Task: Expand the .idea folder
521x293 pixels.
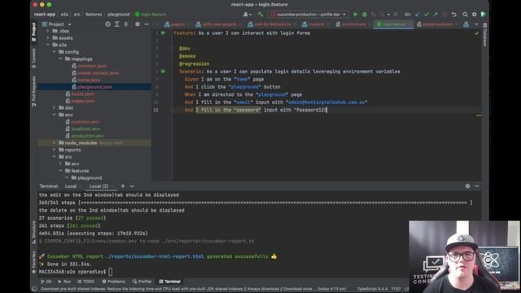Action: click(48, 31)
